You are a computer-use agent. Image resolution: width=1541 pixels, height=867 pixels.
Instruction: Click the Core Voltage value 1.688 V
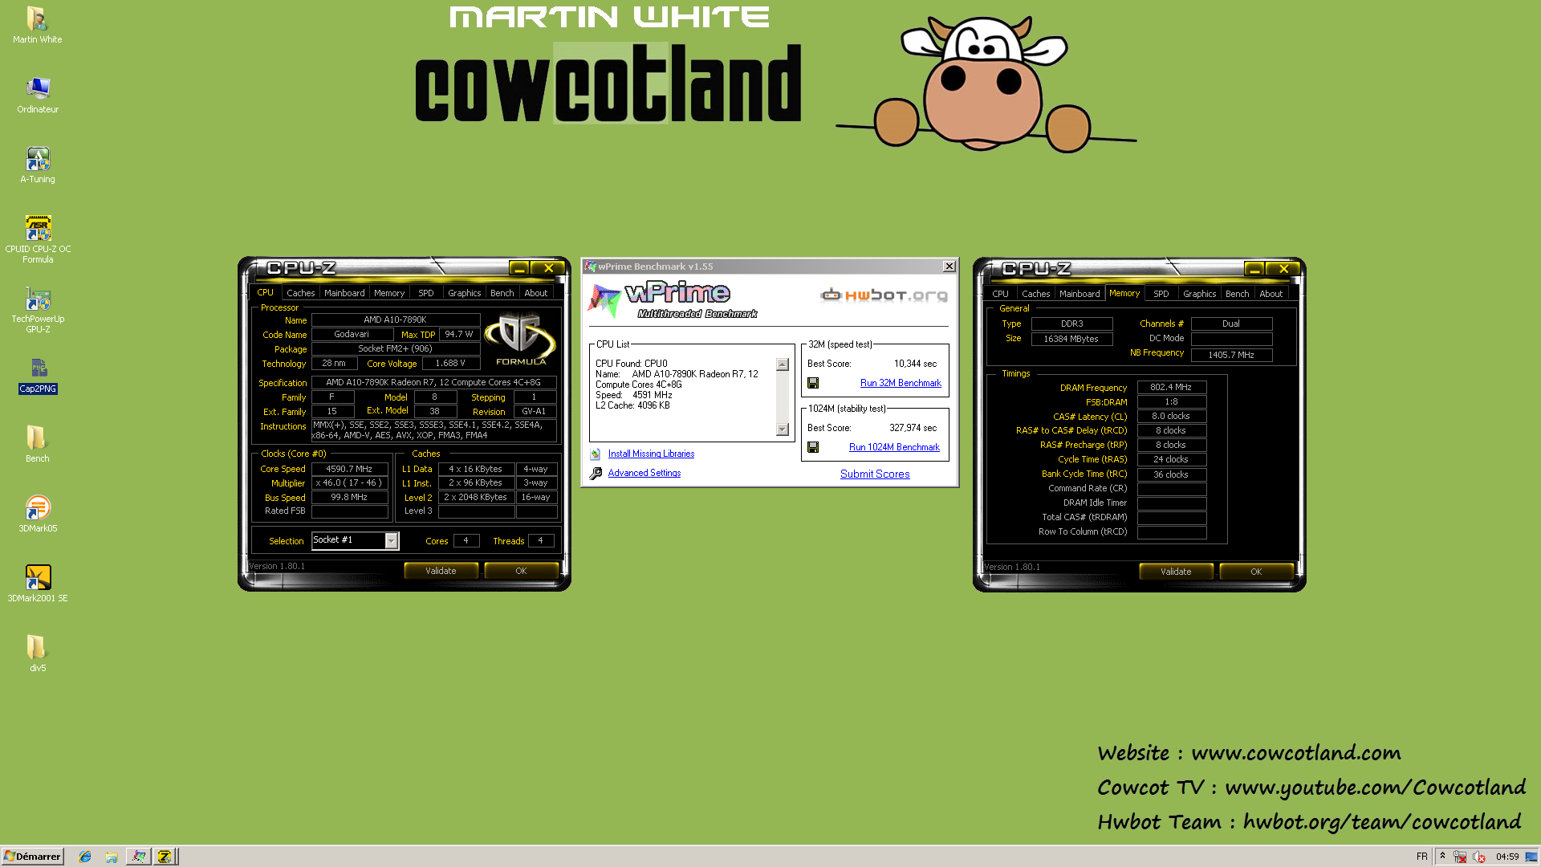pyautogui.click(x=450, y=364)
